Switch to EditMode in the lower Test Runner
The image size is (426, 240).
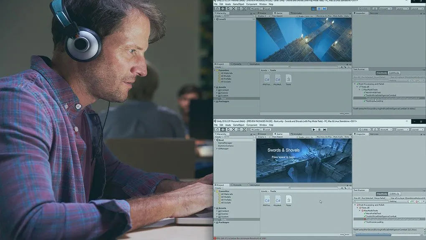[394, 194]
